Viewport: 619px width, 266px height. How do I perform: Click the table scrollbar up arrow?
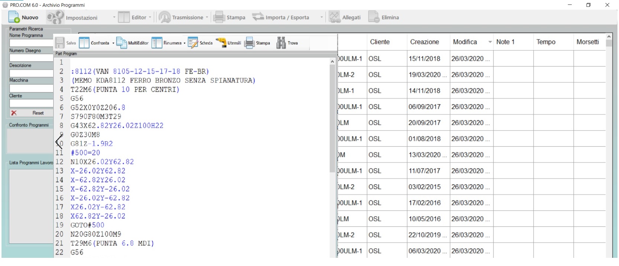(609, 36)
